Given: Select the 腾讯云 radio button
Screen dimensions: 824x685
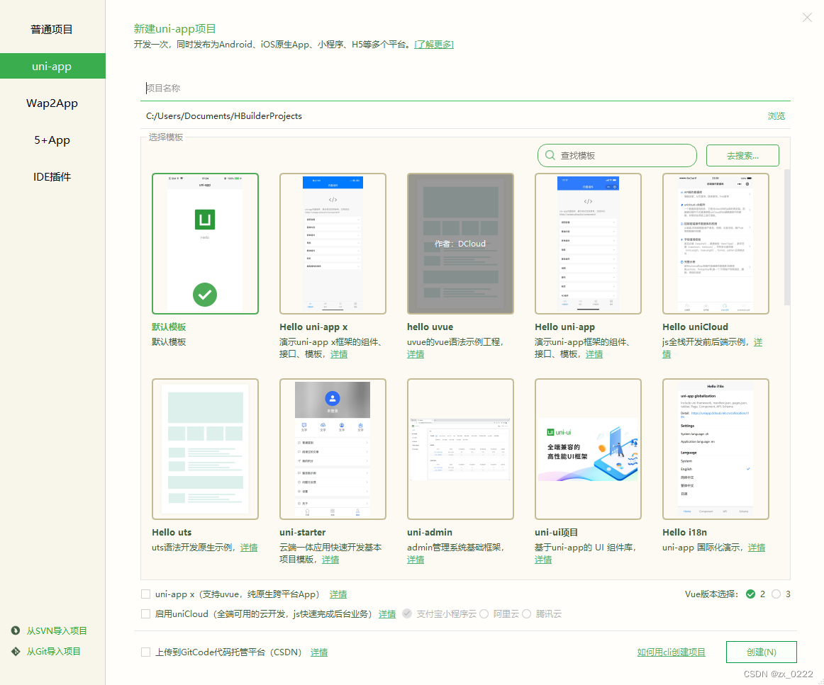Looking at the screenshot, I should tap(526, 614).
